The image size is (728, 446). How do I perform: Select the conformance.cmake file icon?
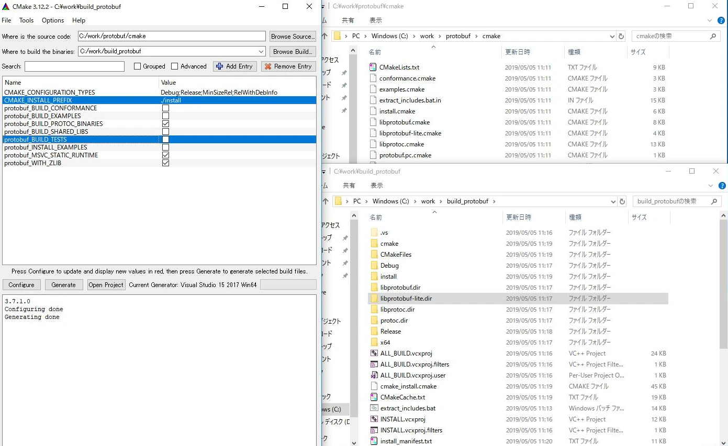click(373, 78)
